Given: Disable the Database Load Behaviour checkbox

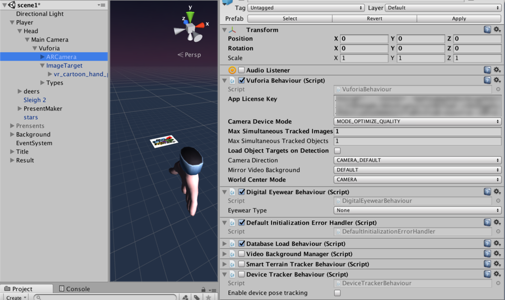Looking at the screenshot, I should 242,243.
